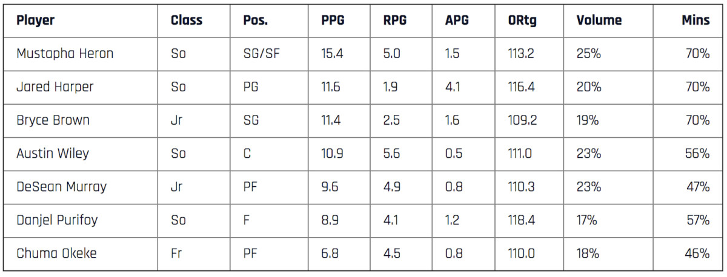This screenshot has width=727, height=277.
Task: Select the Austin Wiley row name
Action: coord(53,154)
